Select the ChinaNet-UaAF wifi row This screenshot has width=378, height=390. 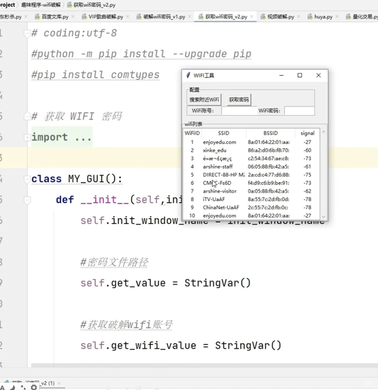tap(251, 207)
